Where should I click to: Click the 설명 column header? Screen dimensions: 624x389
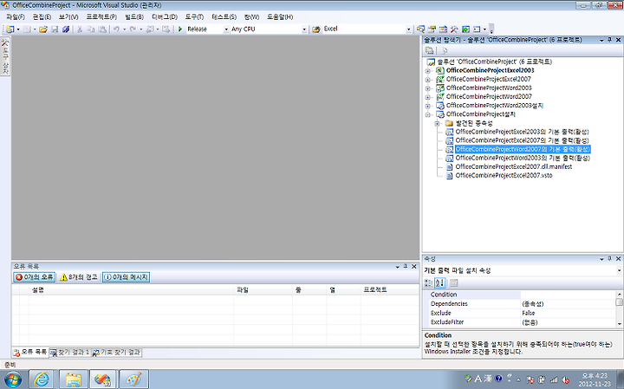(132, 290)
